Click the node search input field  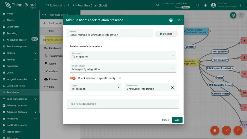(x=55, y=23)
